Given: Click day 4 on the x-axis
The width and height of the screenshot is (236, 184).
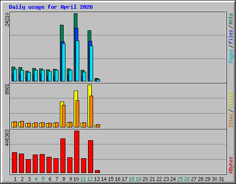Looking at the screenshot, I should click(36, 179).
